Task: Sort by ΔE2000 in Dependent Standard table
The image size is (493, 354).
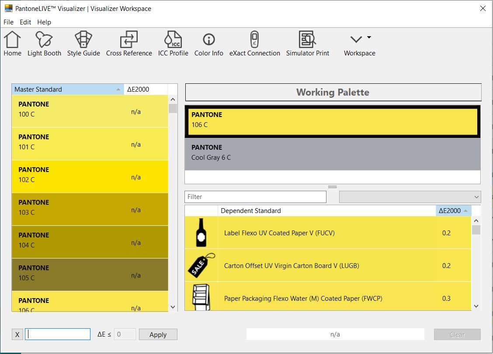Action: point(453,211)
